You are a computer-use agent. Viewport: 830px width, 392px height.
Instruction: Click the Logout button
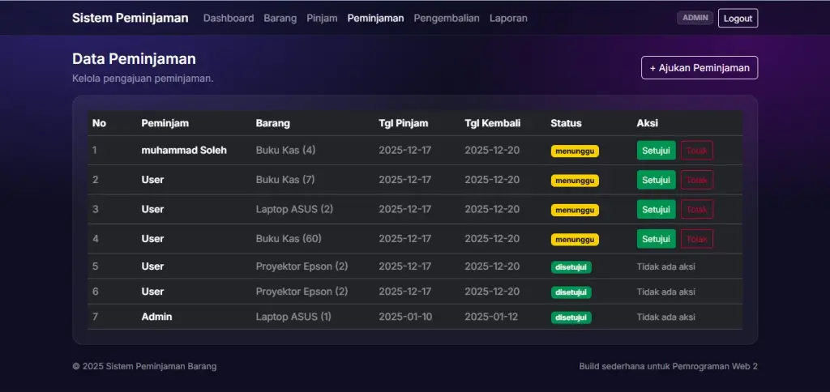(x=738, y=18)
